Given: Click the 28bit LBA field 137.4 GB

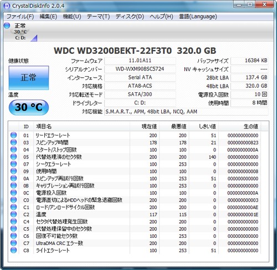Looking at the screenshot, I should click(249, 77).
